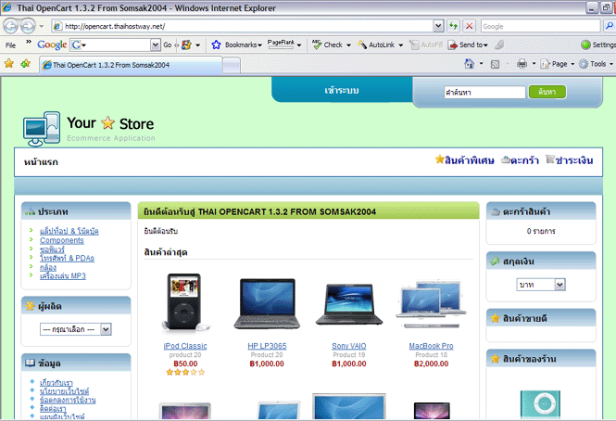The width and height of the screenshot is (616, 421).
Task: Open the ติดต่อเรา contact link
Action: click(x=53, y=408)
